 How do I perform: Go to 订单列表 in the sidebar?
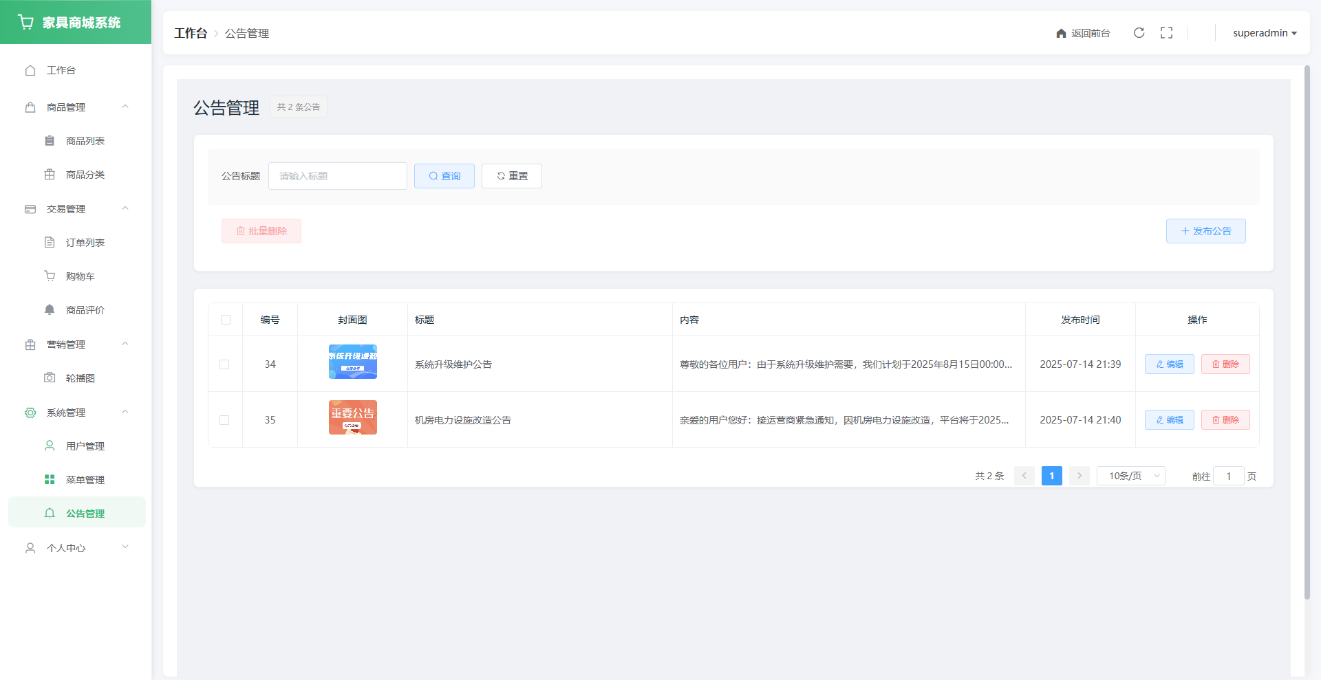pos(85,243)
